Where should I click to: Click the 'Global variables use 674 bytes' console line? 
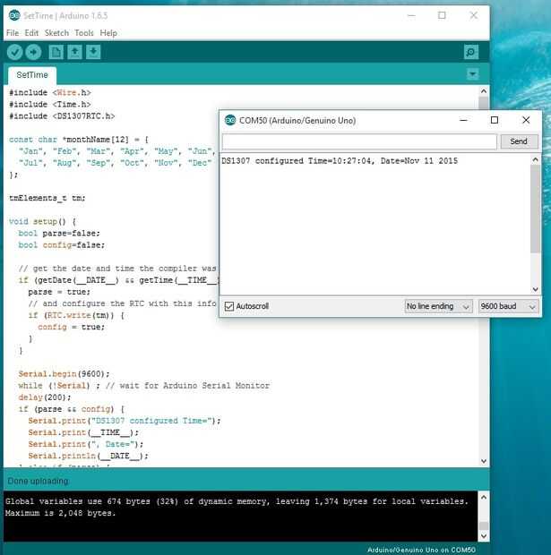[x=237, y=501]
